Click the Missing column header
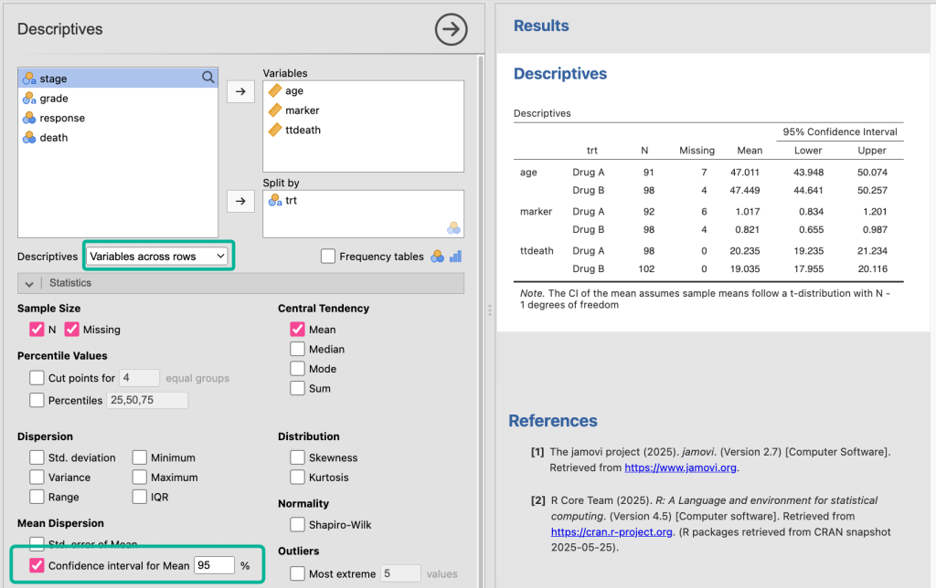This screenshot has width=936, height=588. [697, 151]
